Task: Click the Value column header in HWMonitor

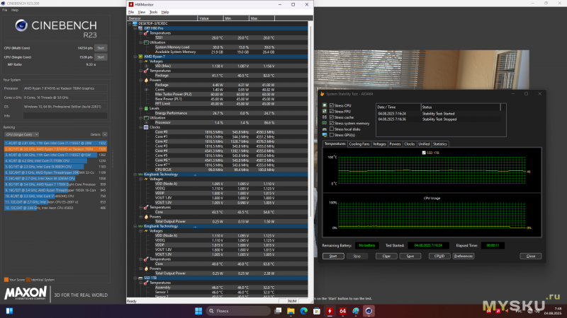Action: point(210,18)
